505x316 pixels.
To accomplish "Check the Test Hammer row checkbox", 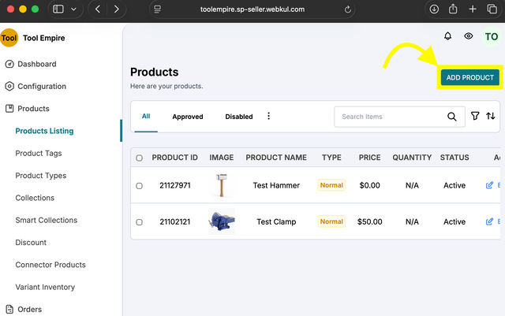I will click(x=139, y=186).
